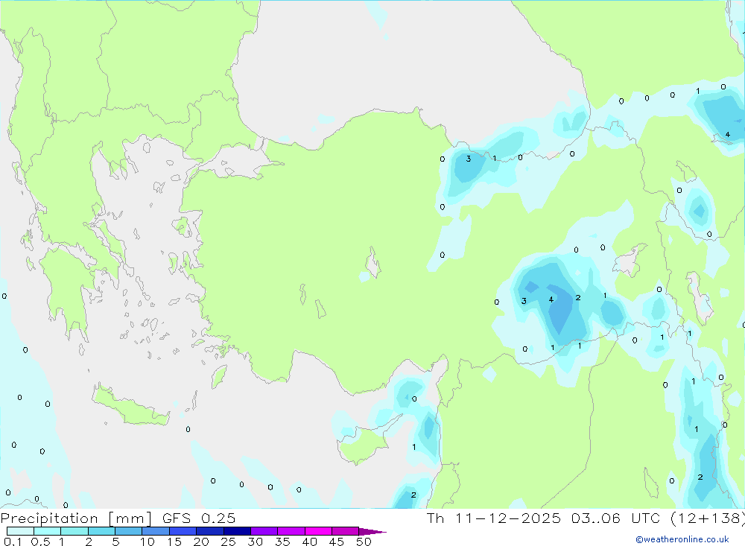Viewport: 745px width, 546px height.
Task: Pick the 15–20 mm legend swatch
Action: [x=183, y=531]
